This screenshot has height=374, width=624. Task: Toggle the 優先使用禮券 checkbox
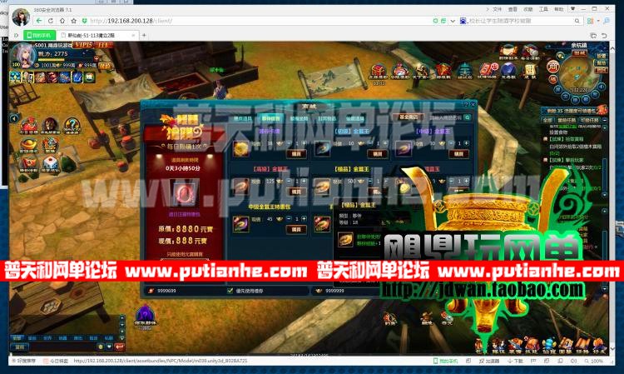pyautogui.click(x=230, y=291)
